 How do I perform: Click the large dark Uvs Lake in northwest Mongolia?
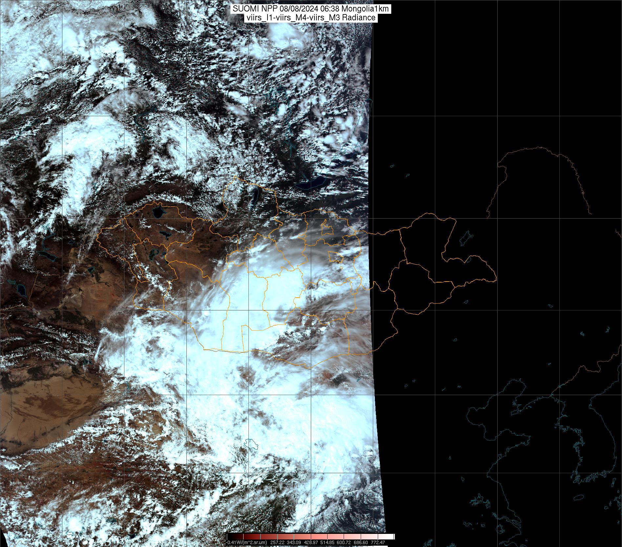click(x=158, y=212)
